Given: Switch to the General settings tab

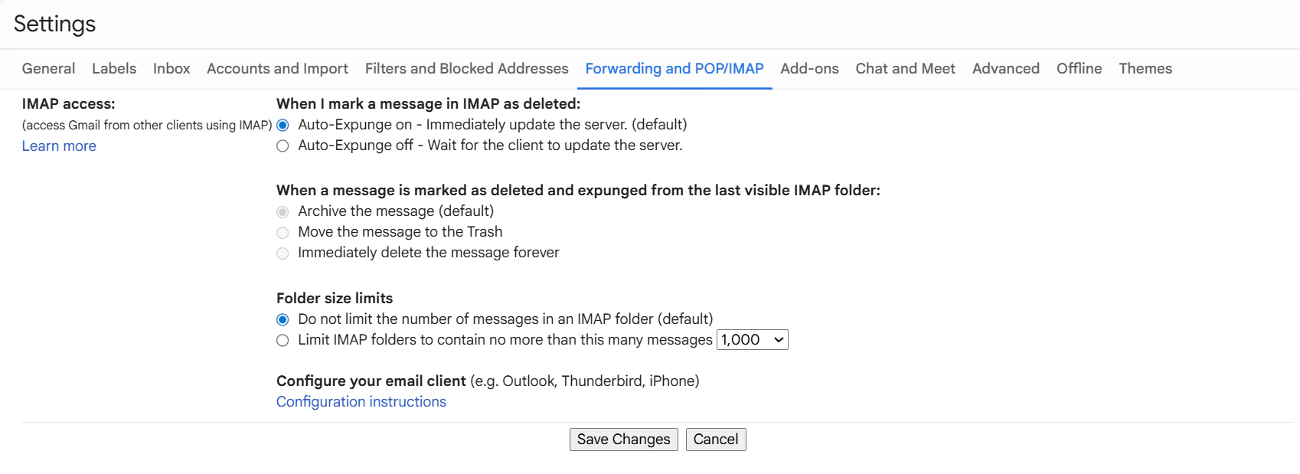Looking at the screenshot, I should tap(48, 68).
